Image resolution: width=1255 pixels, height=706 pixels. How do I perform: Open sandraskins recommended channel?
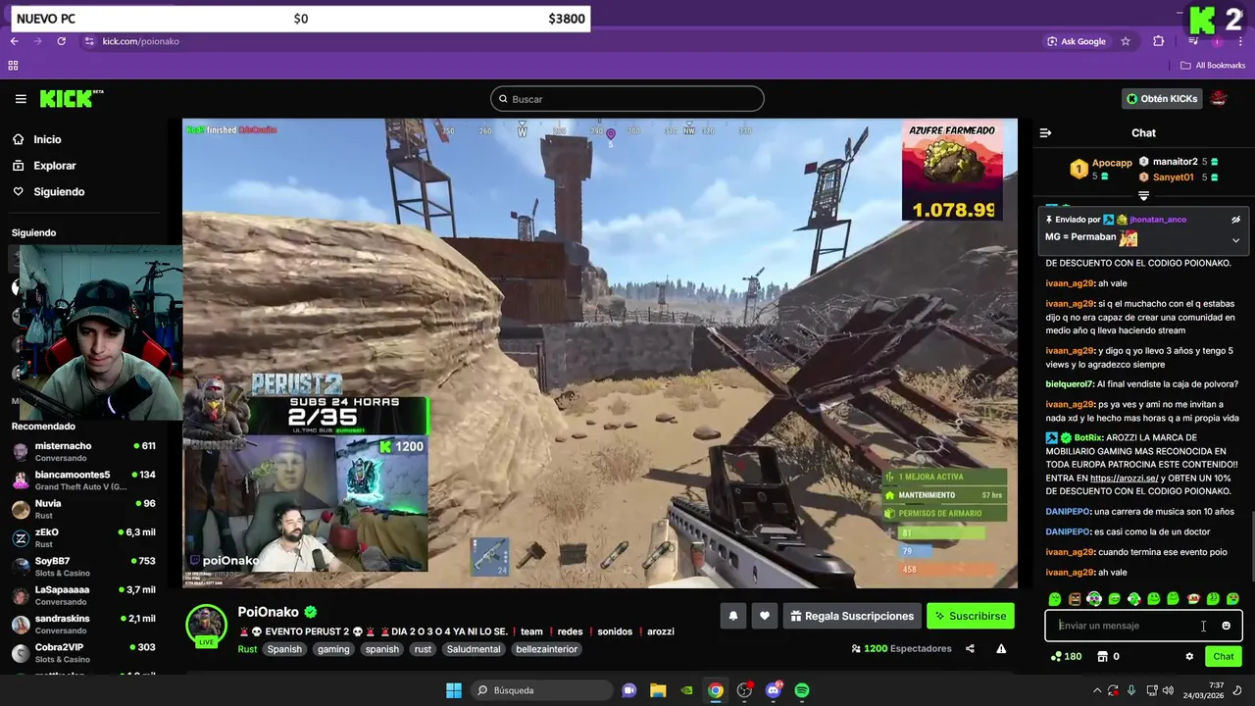click(x=83, y=625)
